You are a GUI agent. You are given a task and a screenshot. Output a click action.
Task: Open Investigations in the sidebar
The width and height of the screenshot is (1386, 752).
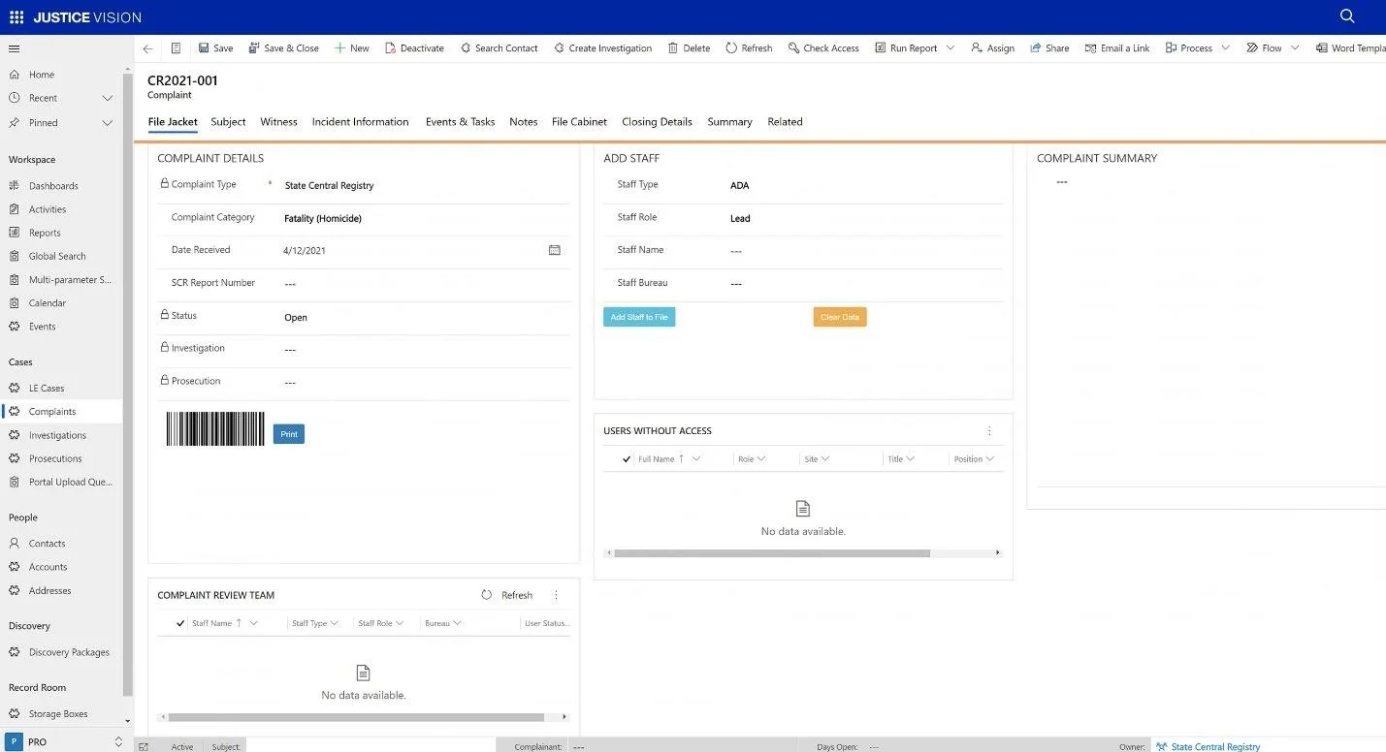coord(57,435)
